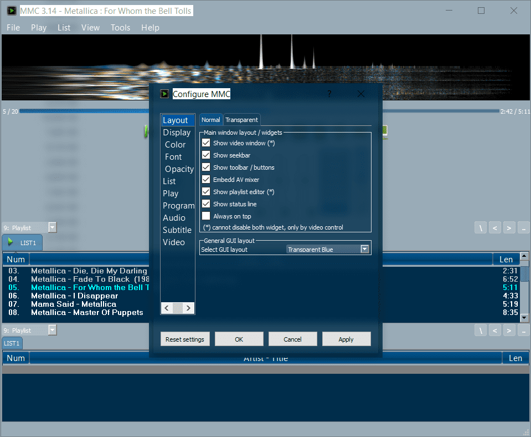Click the playlist scrollbar up arrow

(x=524, y=256)
